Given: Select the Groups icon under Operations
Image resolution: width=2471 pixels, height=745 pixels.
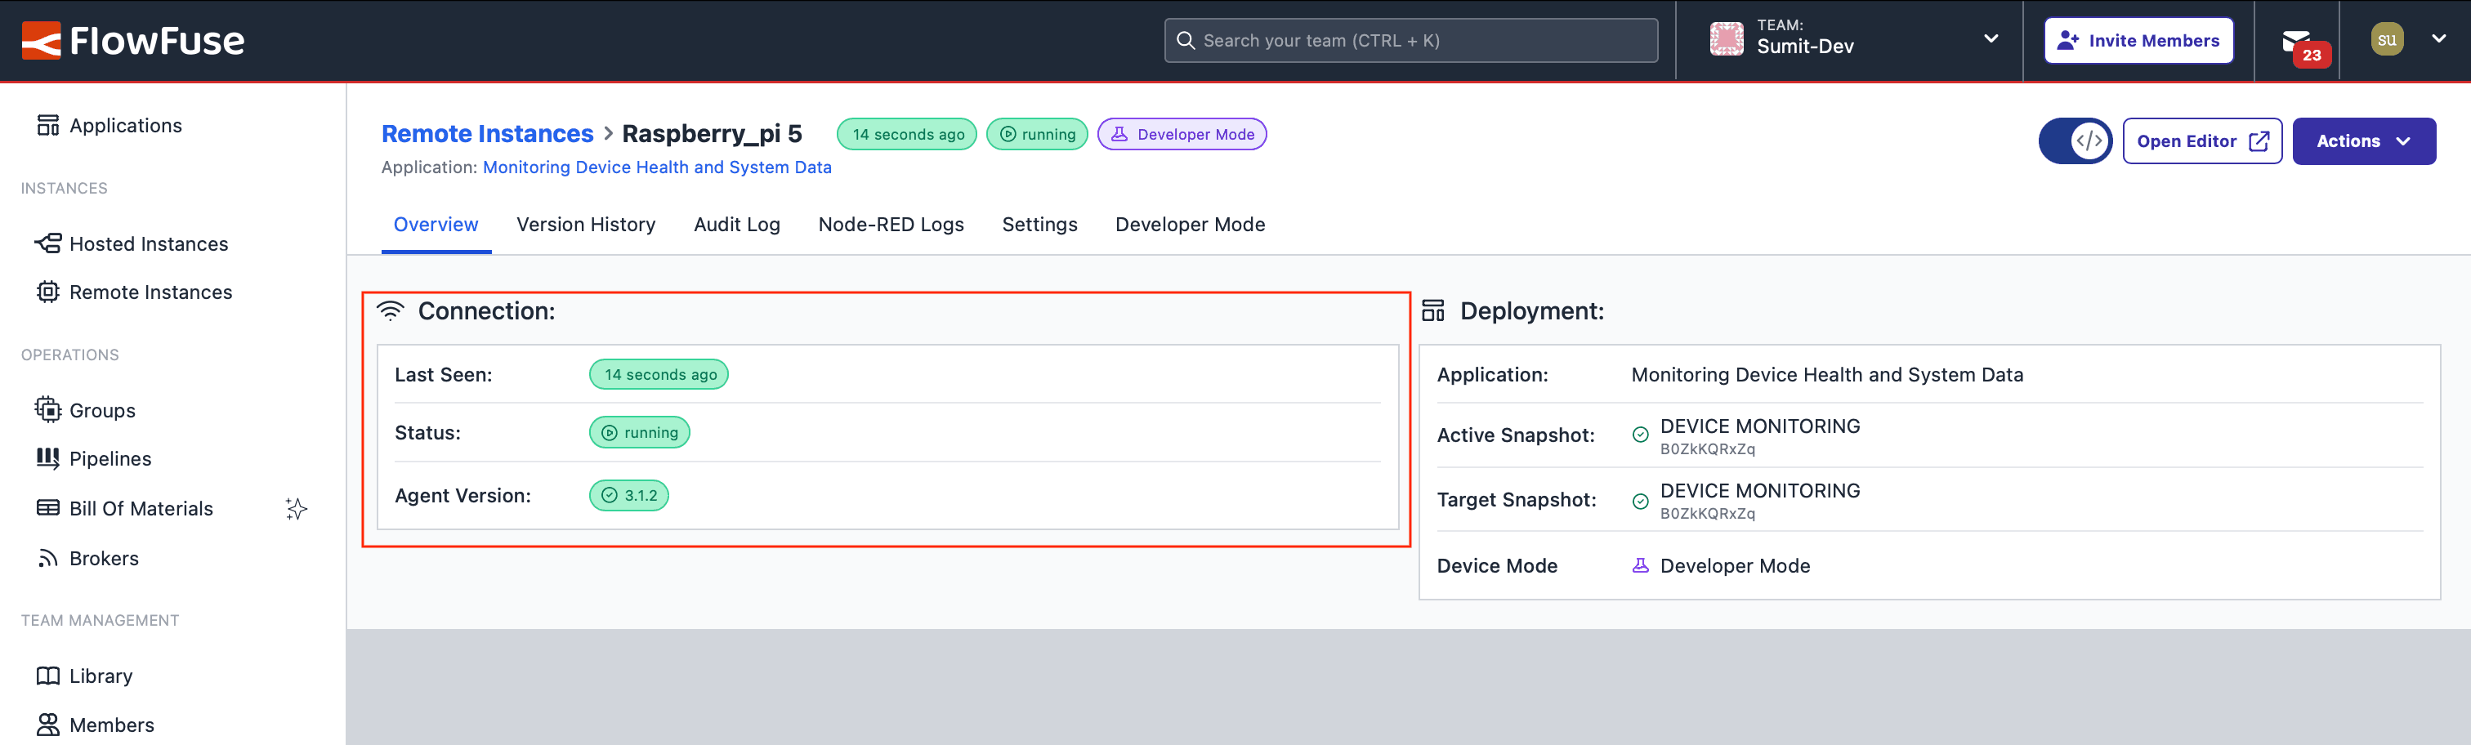Looking at the screenshot, I should pos(47,409).
